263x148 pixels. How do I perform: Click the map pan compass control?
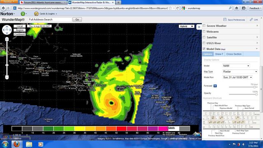pos(7,30)
